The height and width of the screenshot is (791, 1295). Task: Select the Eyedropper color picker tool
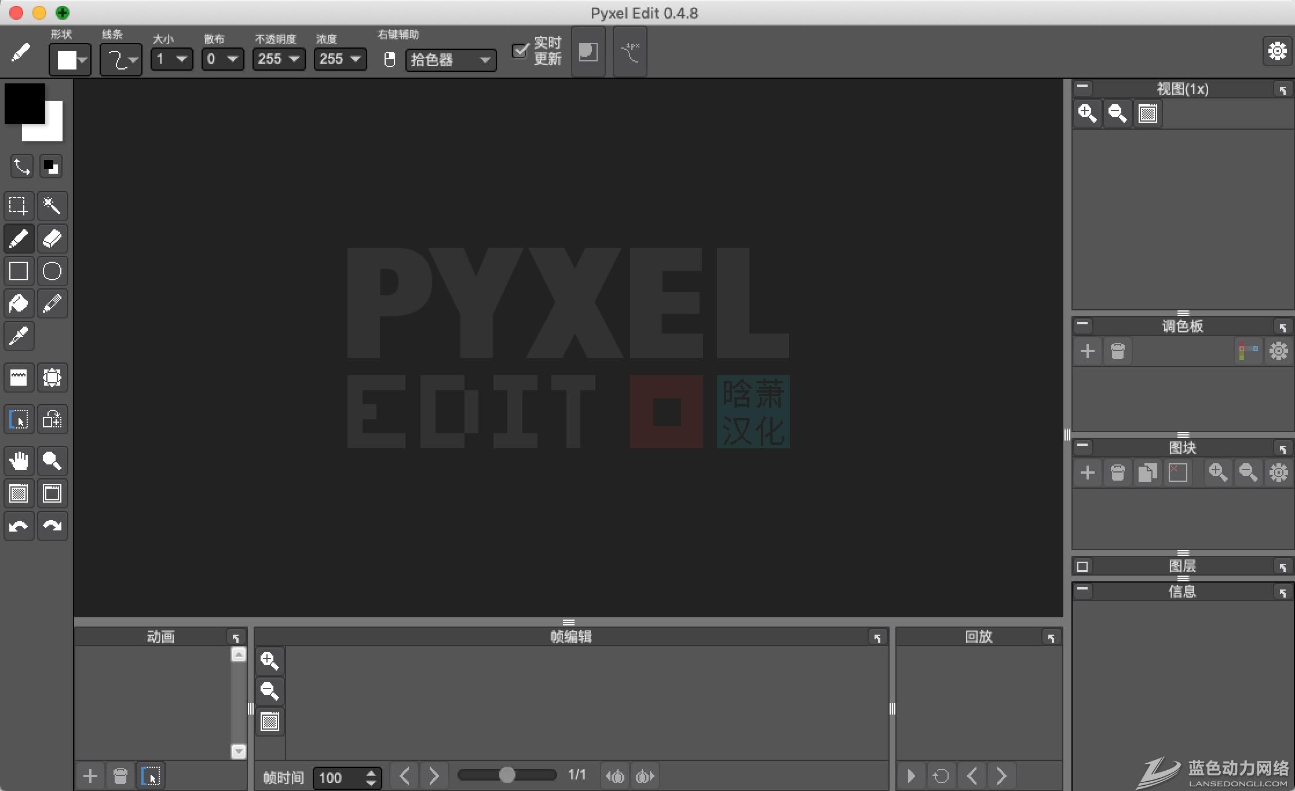[x=19, y=336]
